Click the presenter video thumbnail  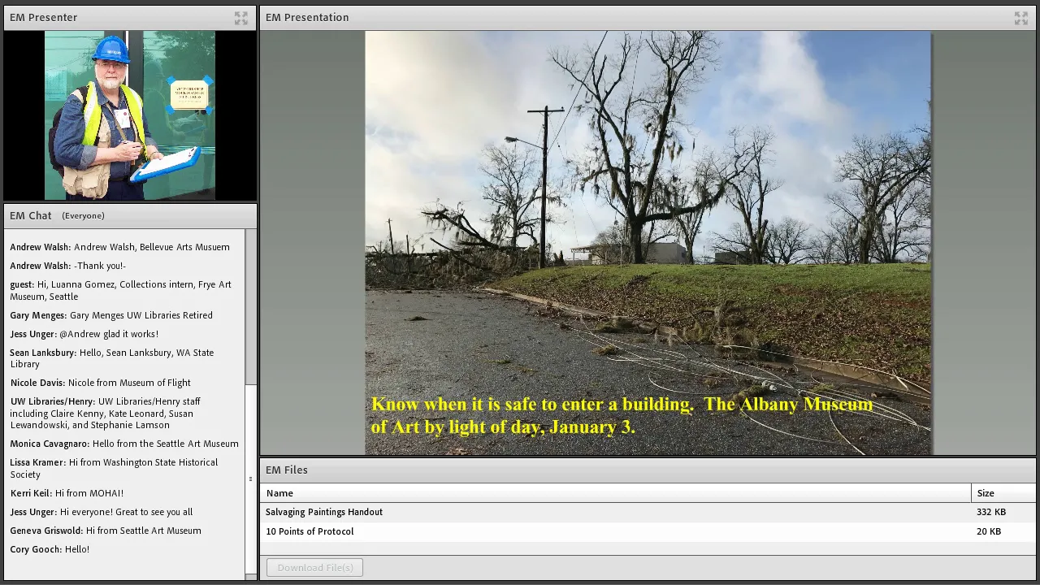(x=130, y=115)
